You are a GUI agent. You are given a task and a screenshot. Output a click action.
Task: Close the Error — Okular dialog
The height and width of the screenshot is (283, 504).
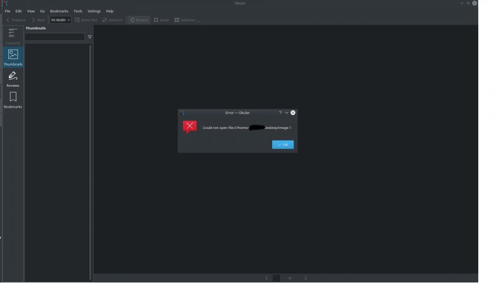pos(293,113)
